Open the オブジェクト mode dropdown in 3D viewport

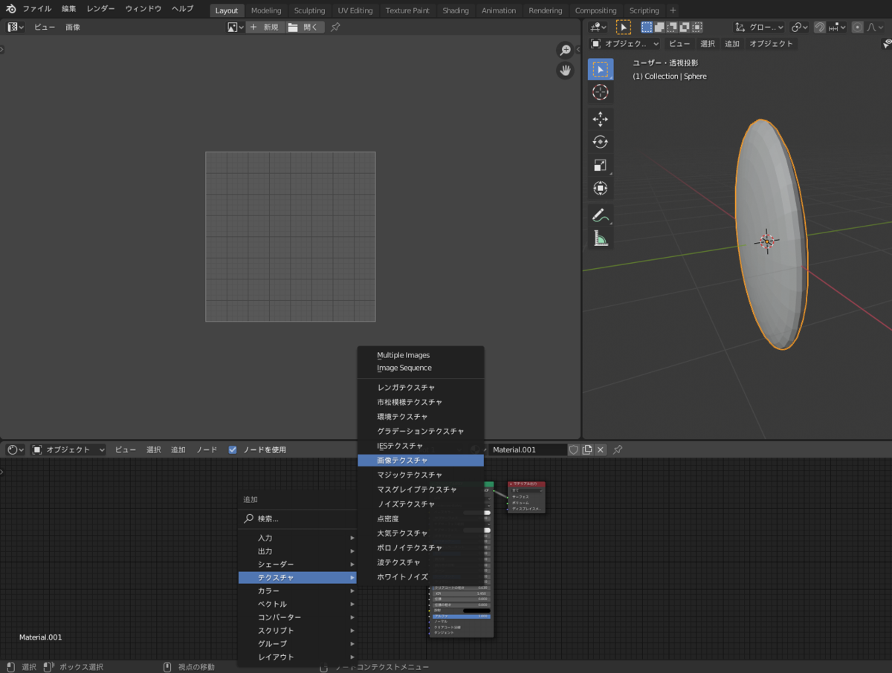pyautogui.click(x=624, y=44)
